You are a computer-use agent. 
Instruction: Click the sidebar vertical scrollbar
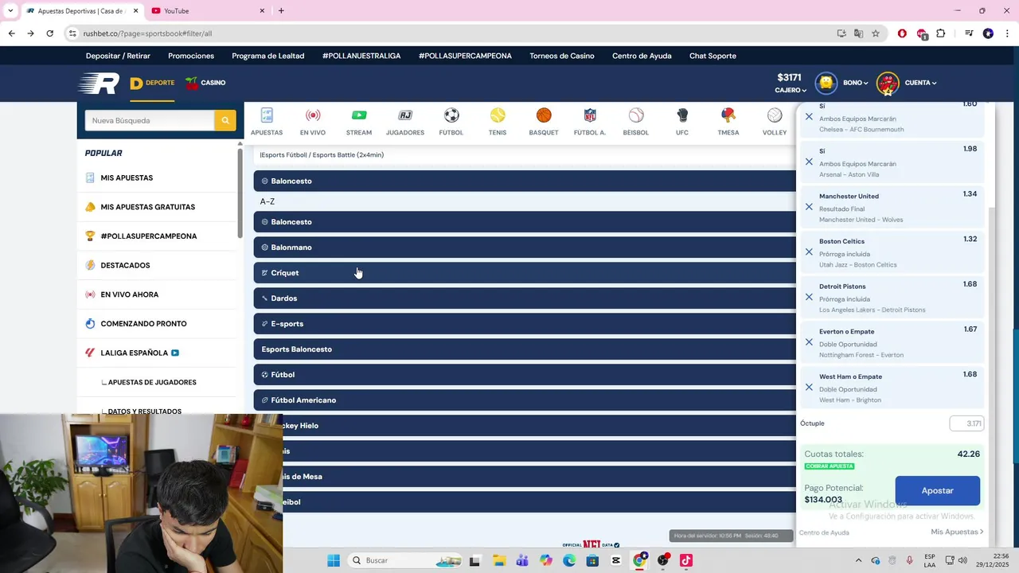coord(240,193)
